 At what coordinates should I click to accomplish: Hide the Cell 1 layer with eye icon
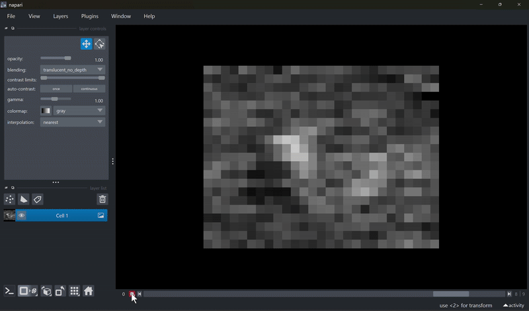[x=22, y=215]
